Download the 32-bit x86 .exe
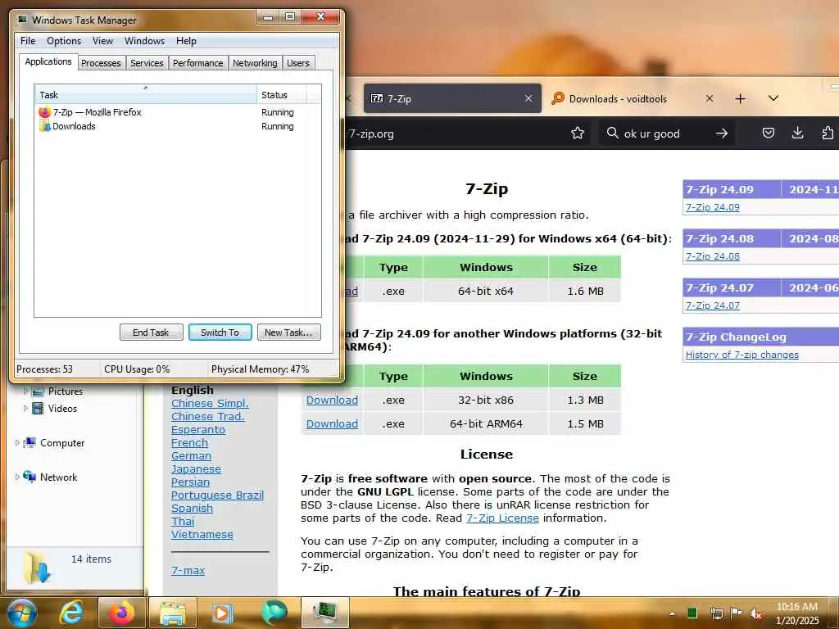This screenshot has width=839, height=629. [x=333, y=400]
